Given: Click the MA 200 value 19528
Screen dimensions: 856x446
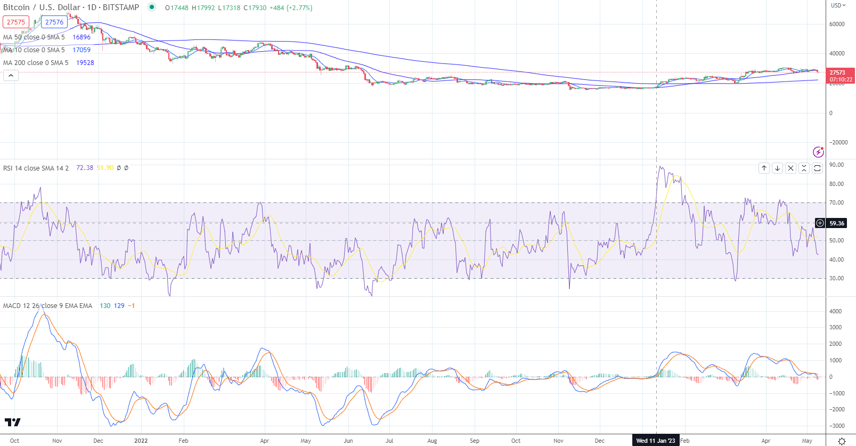Looking at the screenshot, I should tap(85, 63).
